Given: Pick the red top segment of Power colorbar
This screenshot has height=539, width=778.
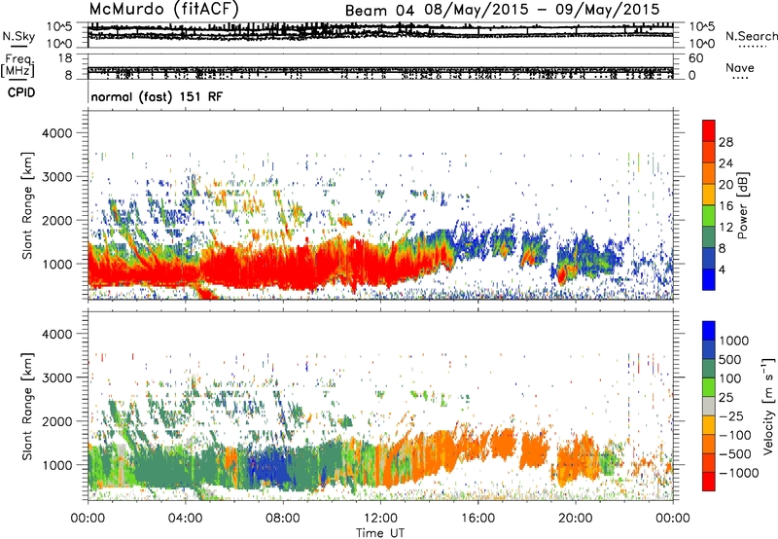Looking at the screenshot, I should pos(709,130).
